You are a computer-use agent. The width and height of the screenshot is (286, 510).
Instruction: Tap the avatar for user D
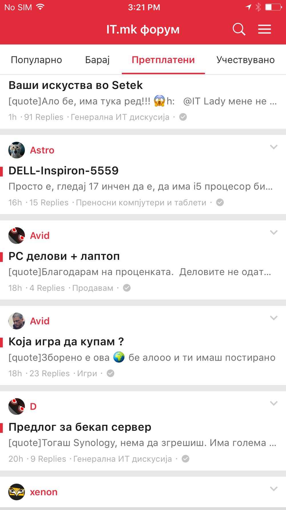pyautogui.click(x=17, y=406)
